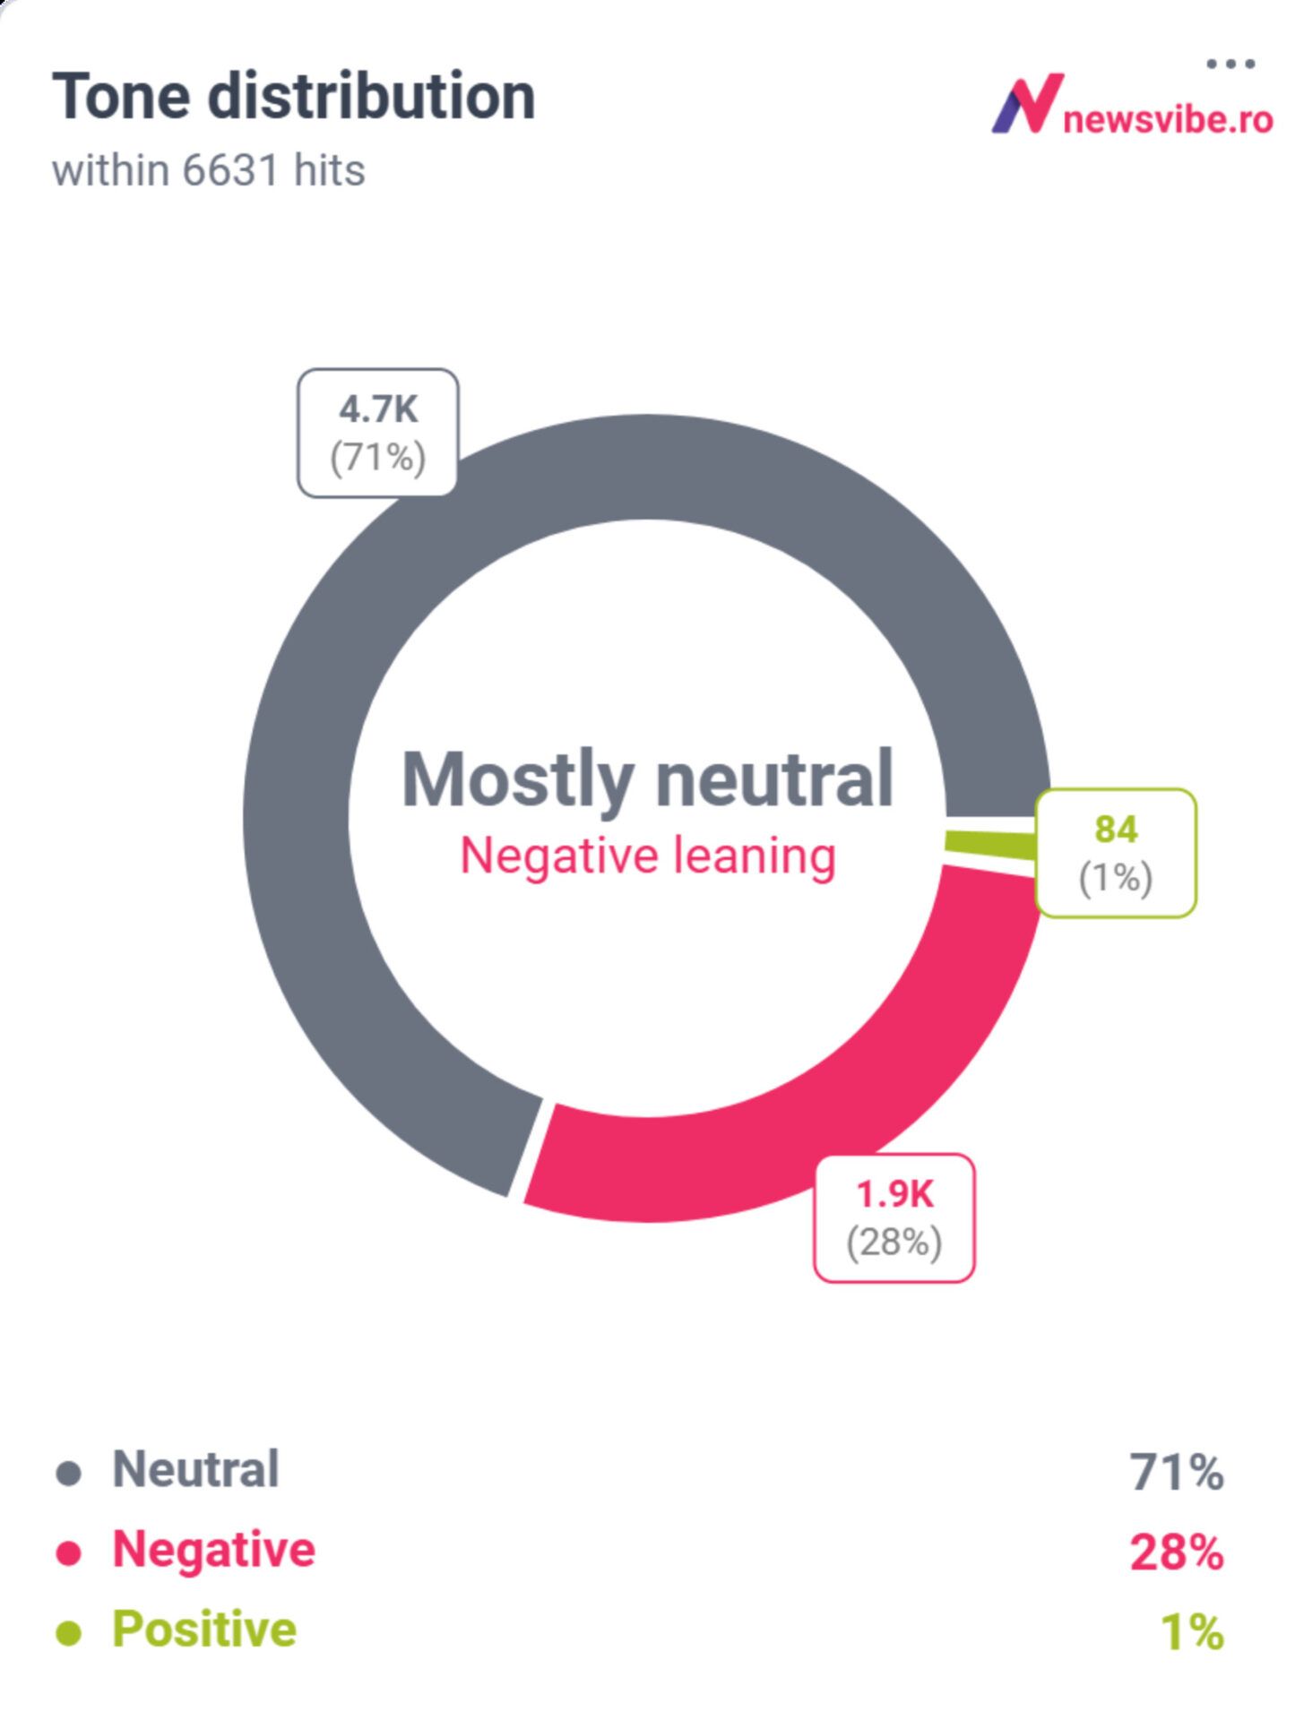Select the 84 (1%) data label
Image resolution: width=1295 pixels, height=1720 pixels.
pyautogui.click(x=1116, y=852)
